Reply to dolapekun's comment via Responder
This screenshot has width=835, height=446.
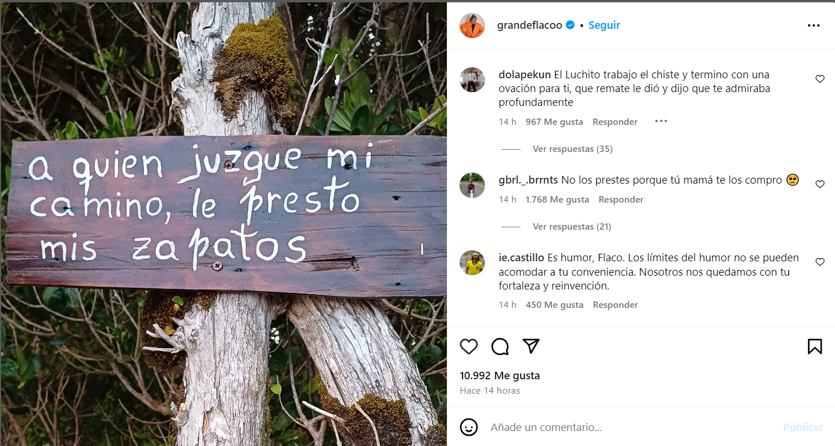[615, 122]
